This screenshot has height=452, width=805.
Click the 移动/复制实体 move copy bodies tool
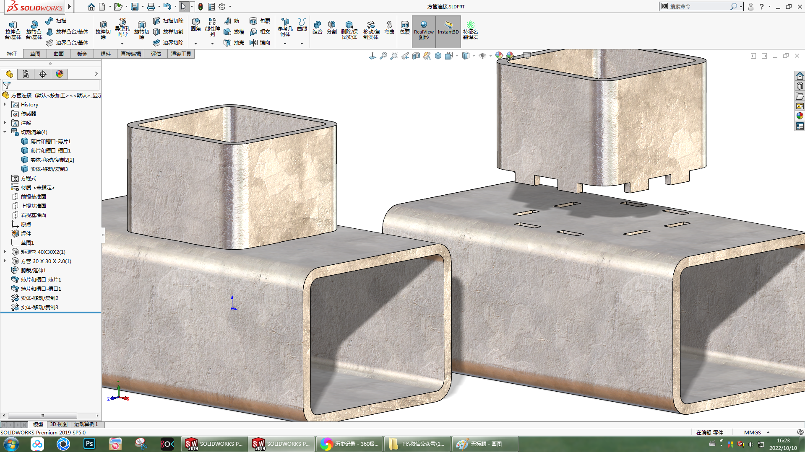(371, 30)
